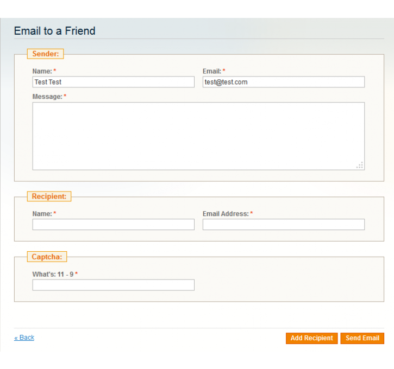Click the What's: 11 - 9 captcha label
This screenshot has height=369, width=394.
(x=53, y=275)
